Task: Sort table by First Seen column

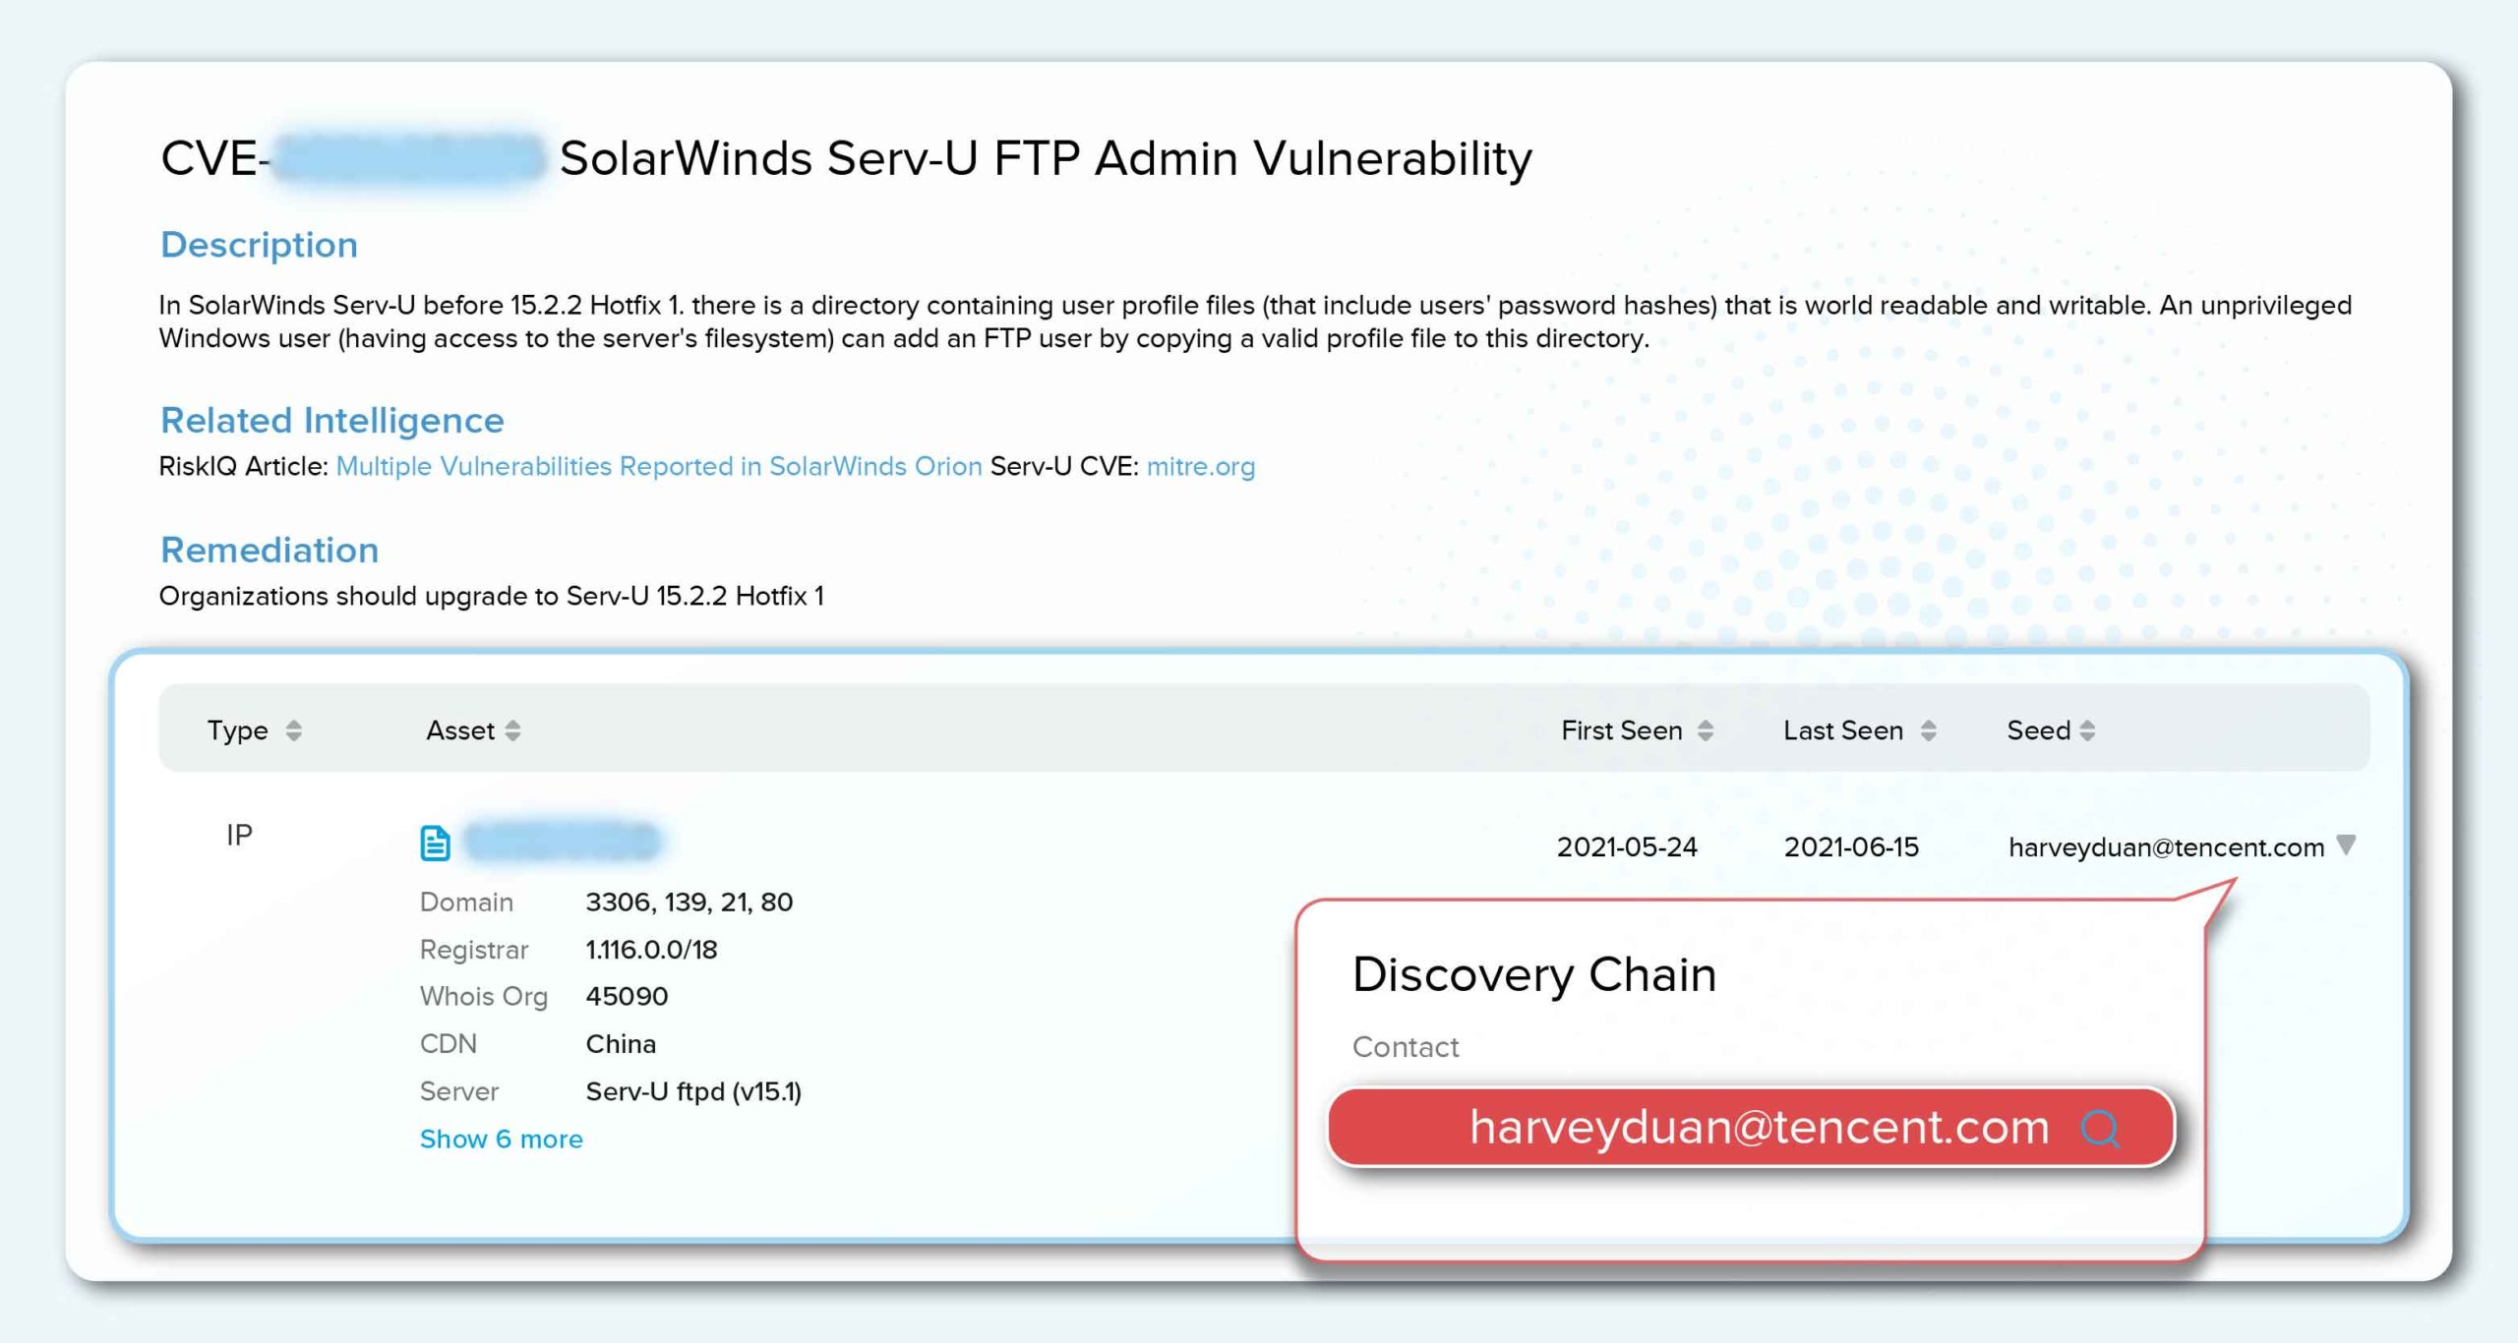Action: (x=1706, y=730)
